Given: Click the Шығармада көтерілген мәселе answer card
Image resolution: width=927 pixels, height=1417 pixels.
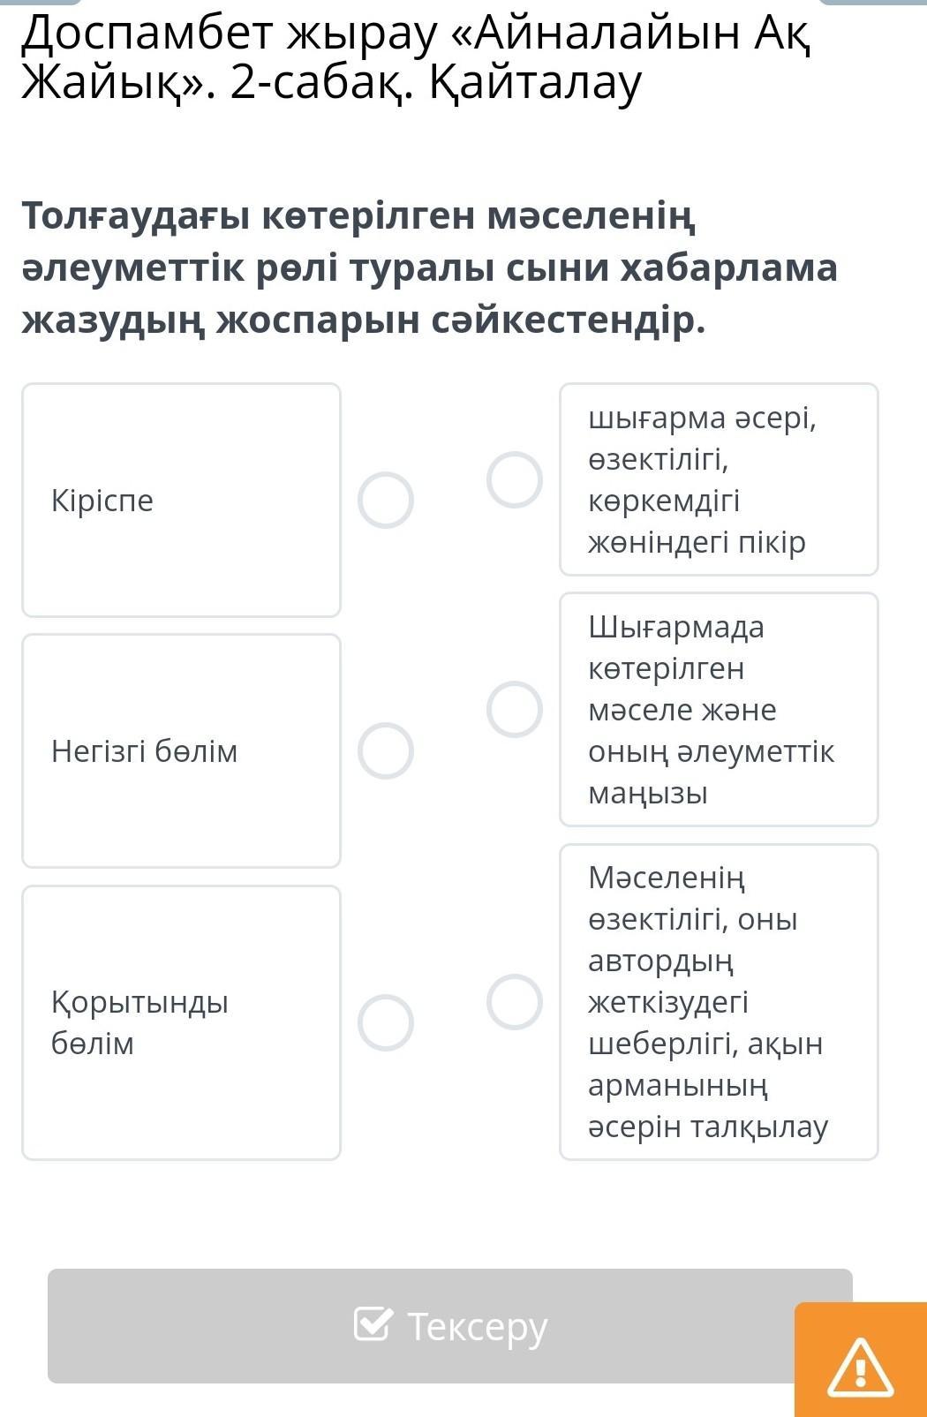Looking at the screenshot, I should (719, 709).
